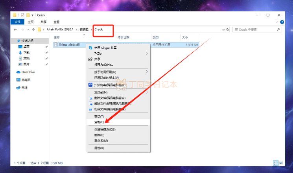This screenshot has height=173, width=293.
Task: Click the pin next to 桌面
Action: (46, 47)
